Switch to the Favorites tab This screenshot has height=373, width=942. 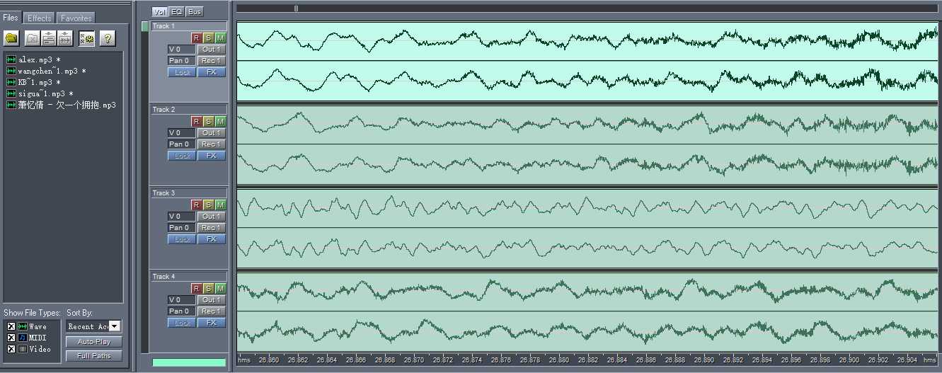[75, 18]
